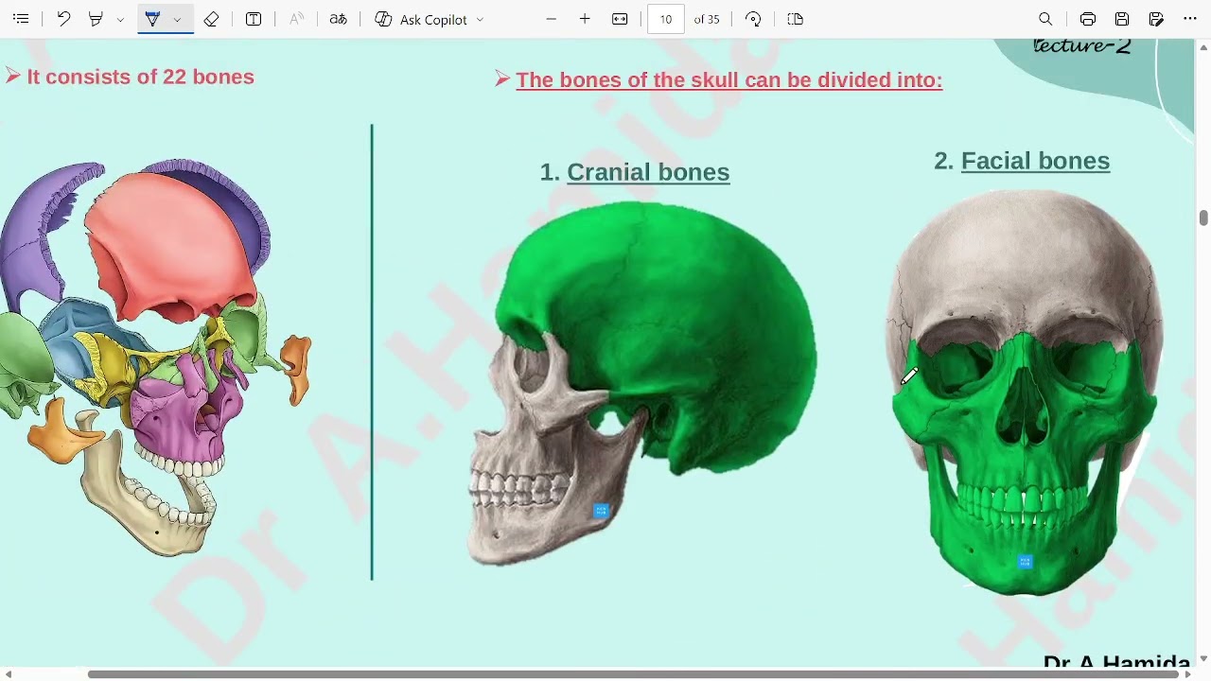Screen dimensions: 1211x681
Task: Click the page number input field
Action: pyautogui.click(x=666, y=19)
